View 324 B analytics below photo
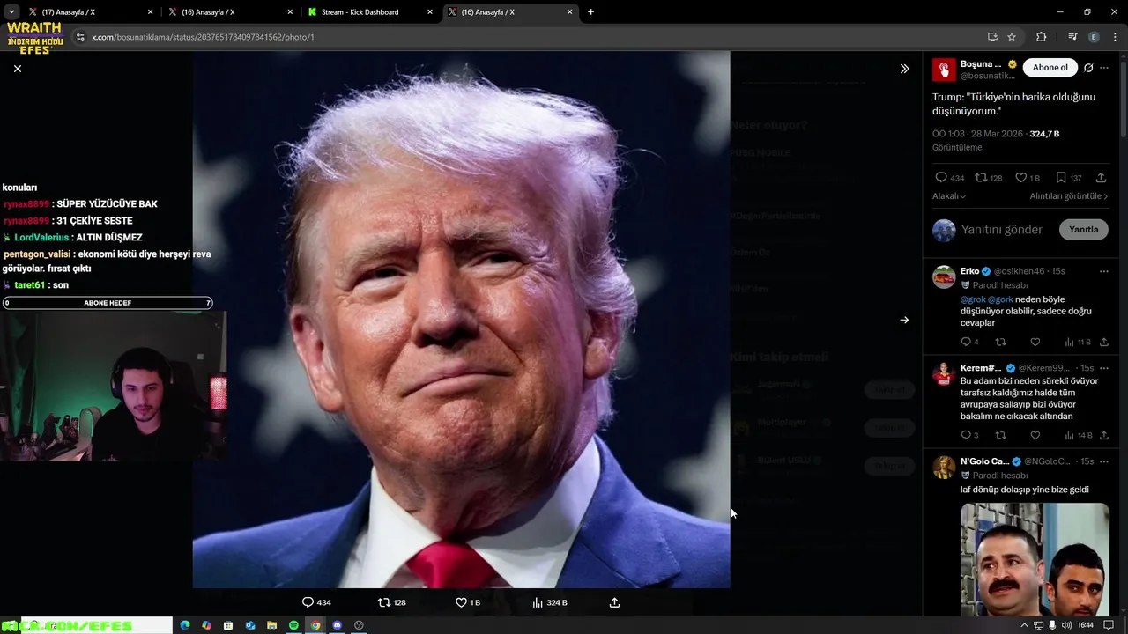The height and width of the screenshot is (634, 1128). 550,602
